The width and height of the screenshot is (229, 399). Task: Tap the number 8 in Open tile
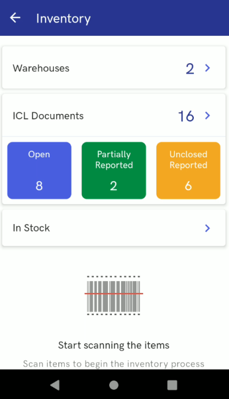coord(39,186)
